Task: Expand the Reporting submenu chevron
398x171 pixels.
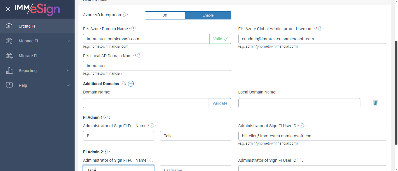Action: (68, 71)
